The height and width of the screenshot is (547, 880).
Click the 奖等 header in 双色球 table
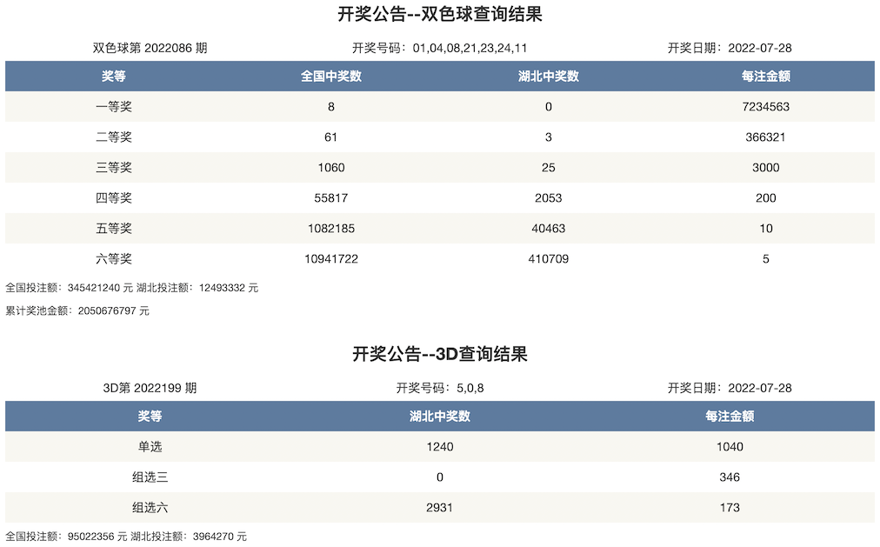coord(113,77)
